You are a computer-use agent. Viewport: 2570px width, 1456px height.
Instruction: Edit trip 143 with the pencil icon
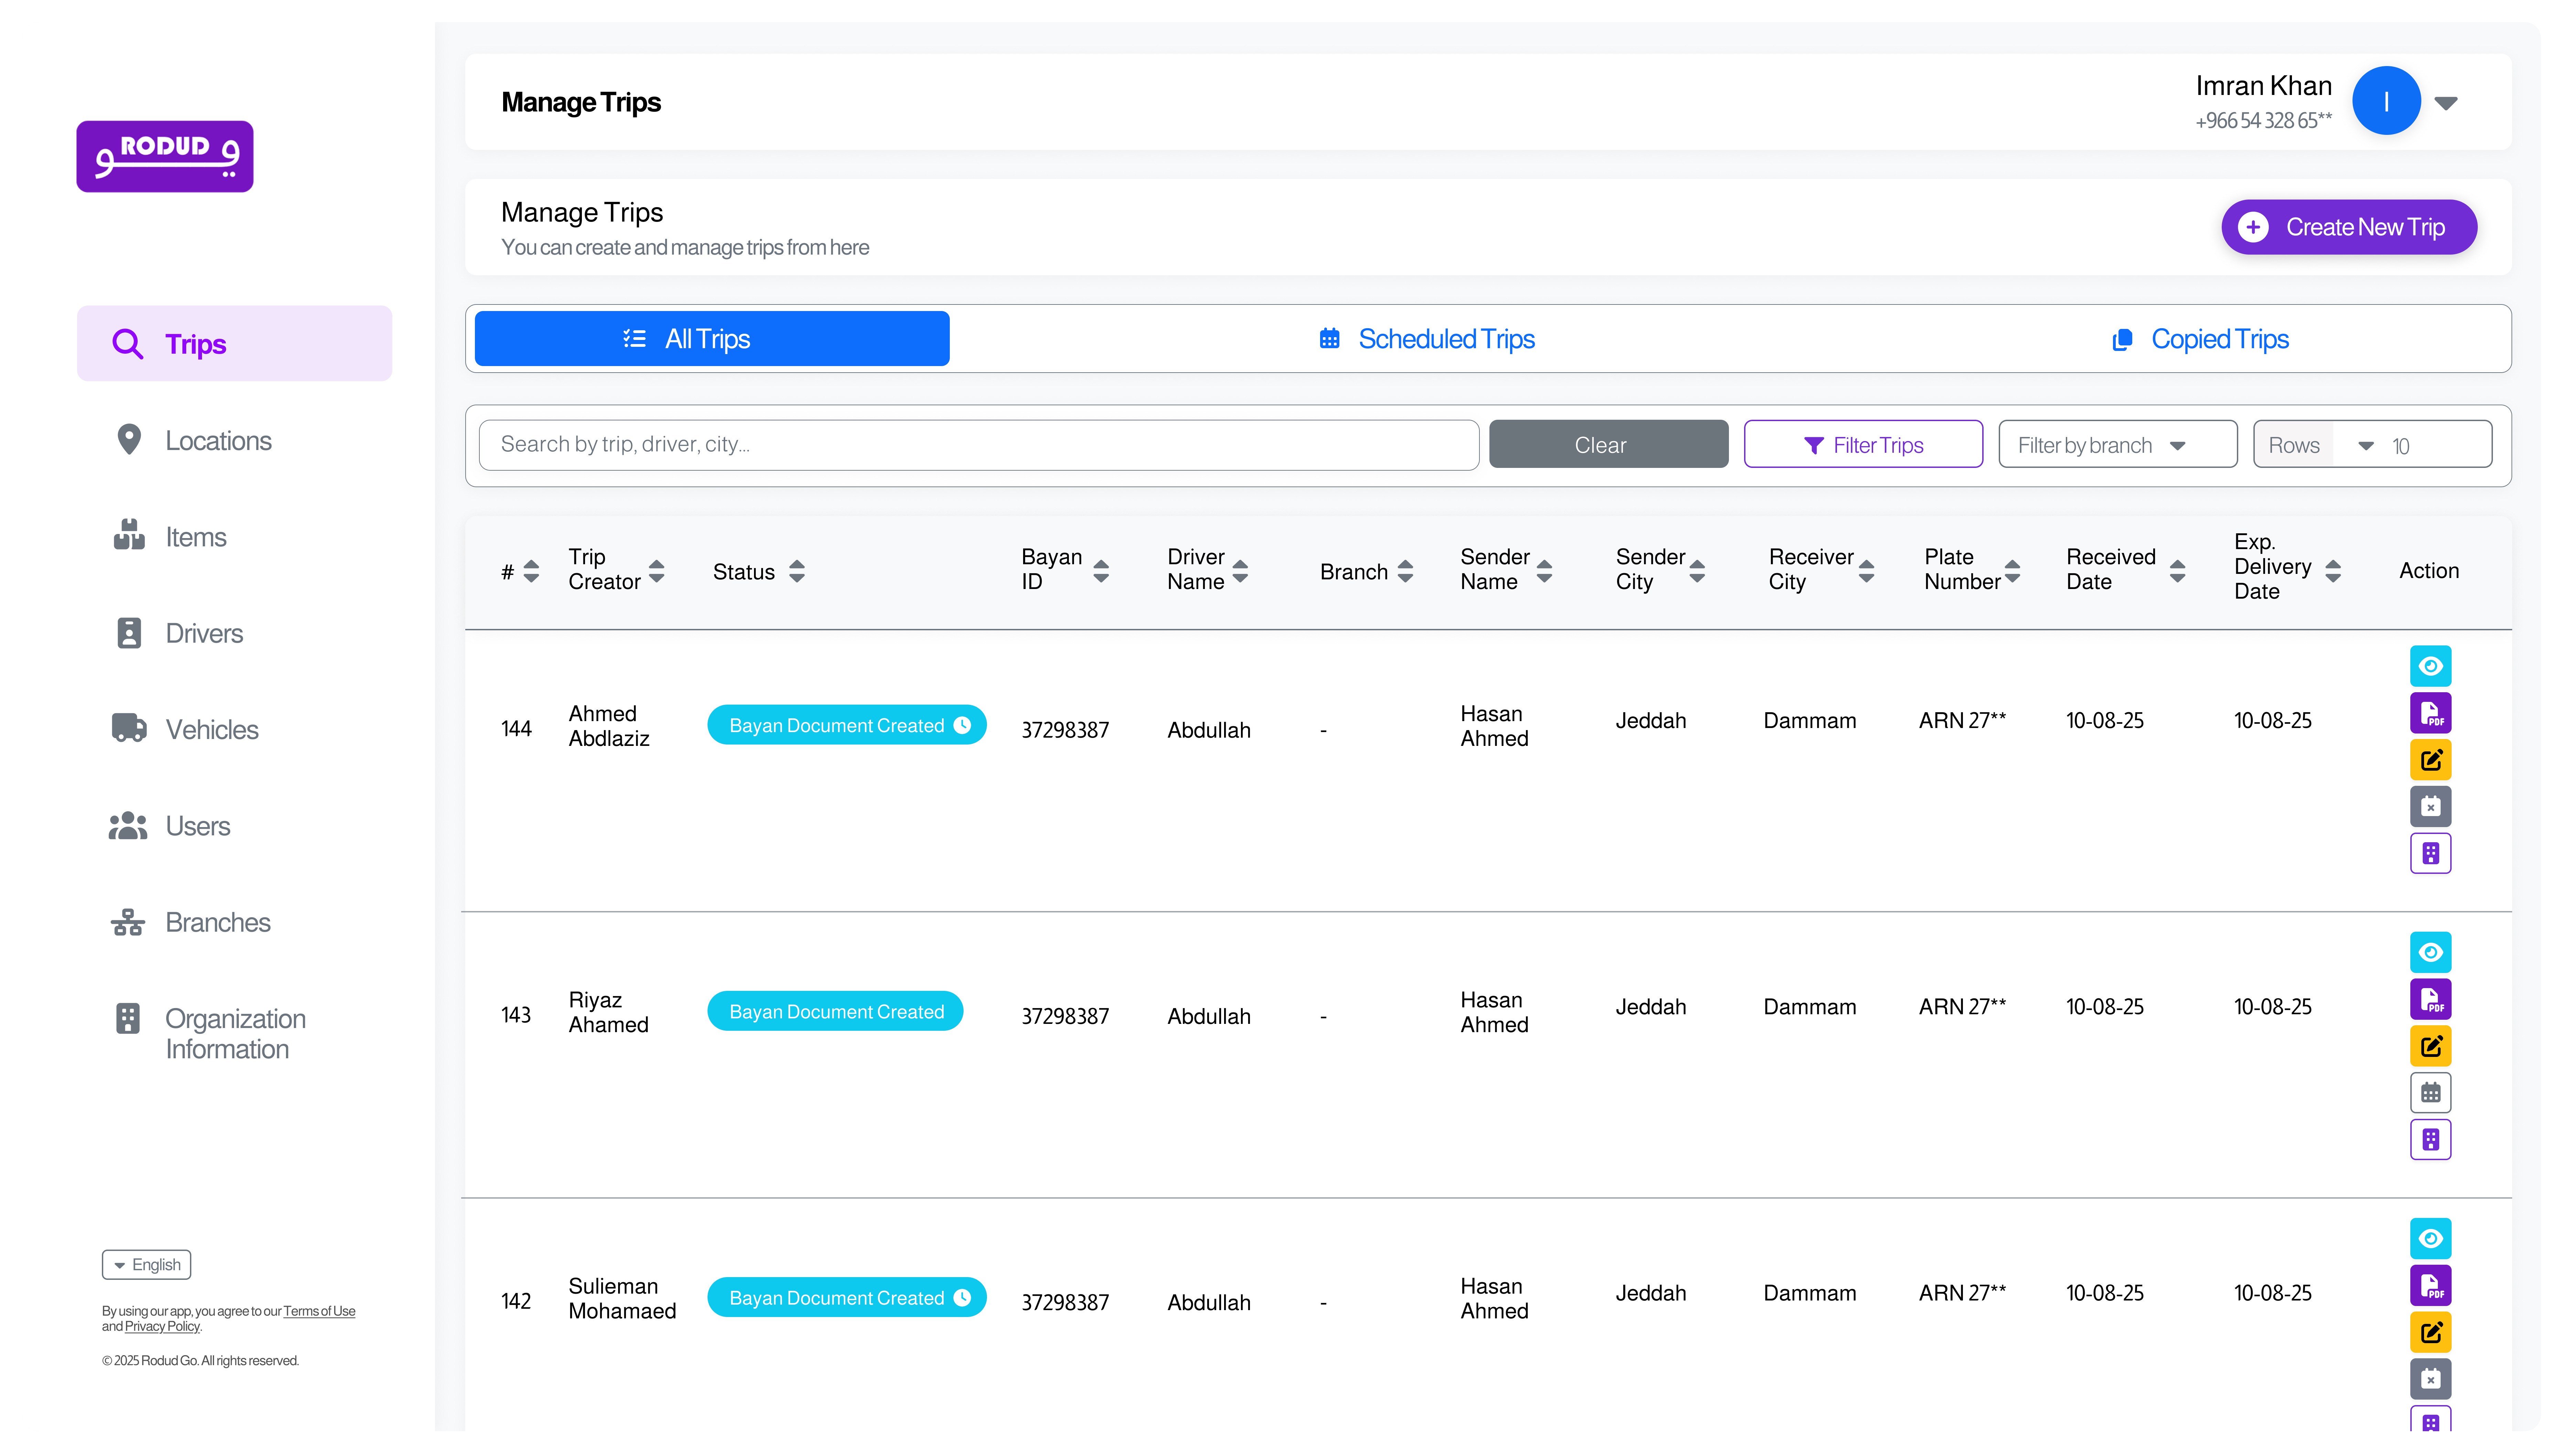[x=2430, y=1046]
